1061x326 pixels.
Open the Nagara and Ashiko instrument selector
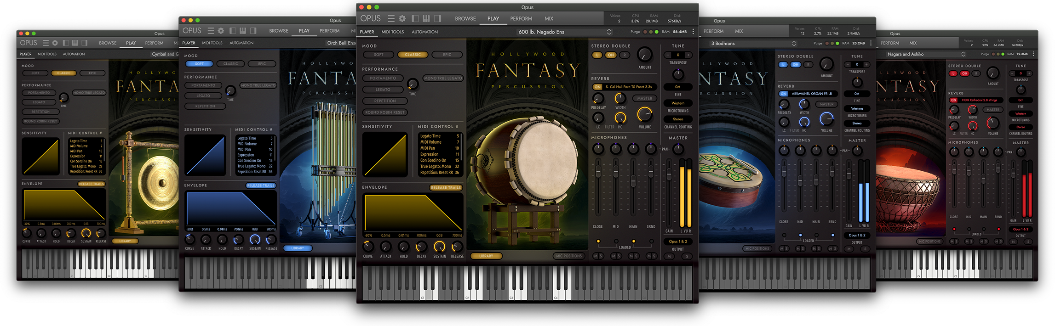(926, 54)
